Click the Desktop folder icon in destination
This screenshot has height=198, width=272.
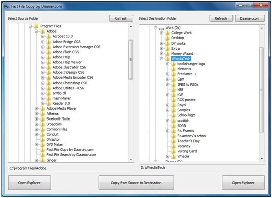point(167,38)
